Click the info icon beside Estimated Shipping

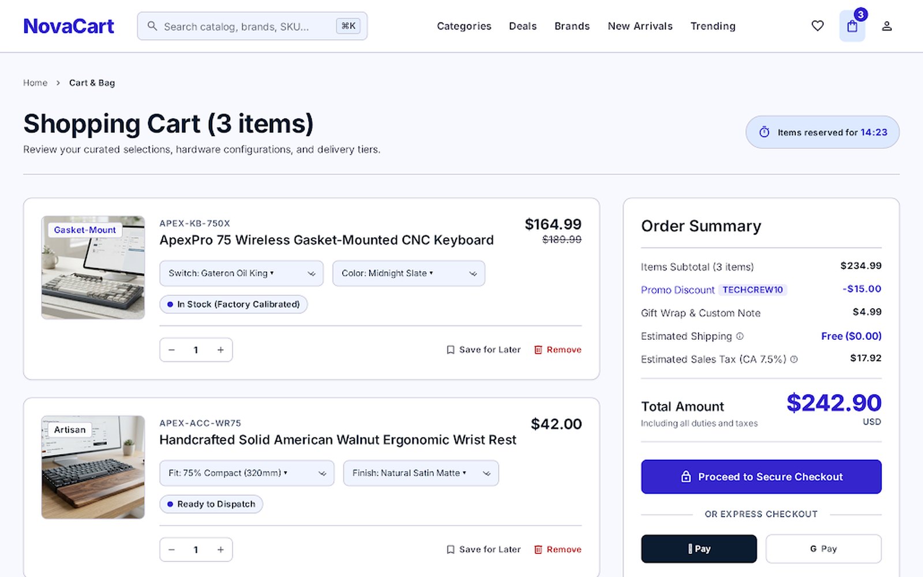[740, 336]
